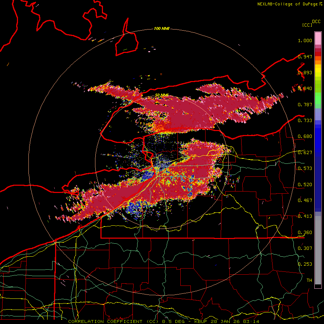Click the 0.520 scale value

point(305,184)
